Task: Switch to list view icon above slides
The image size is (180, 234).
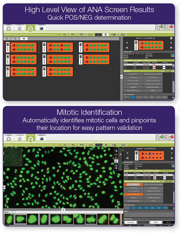Action: tap(15, 39)
